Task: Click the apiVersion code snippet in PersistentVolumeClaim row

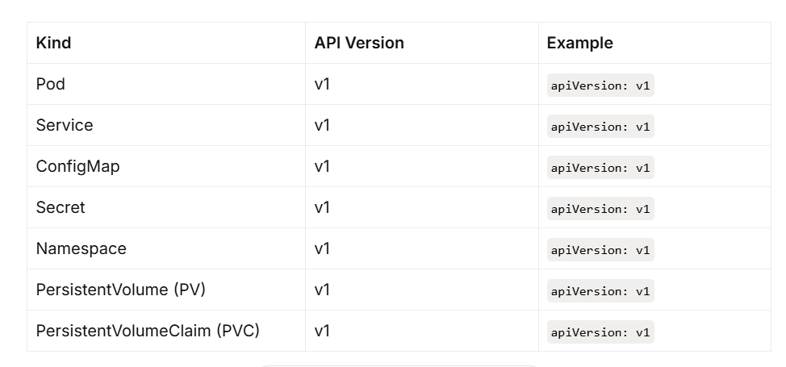Action: [x=600, y=332]
